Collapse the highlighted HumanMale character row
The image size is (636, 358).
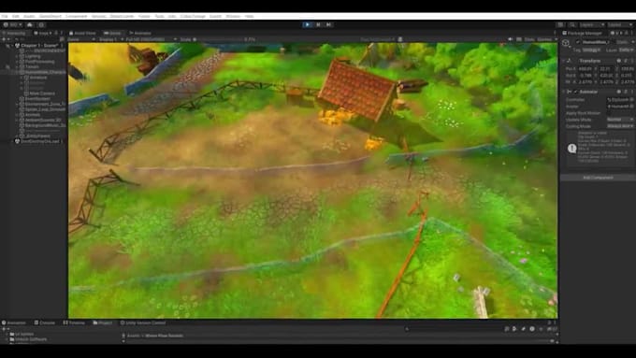click(17, 72)
